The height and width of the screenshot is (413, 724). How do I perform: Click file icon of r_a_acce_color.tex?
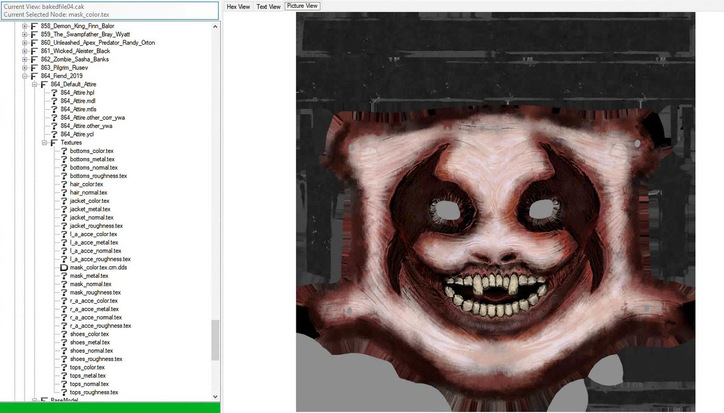point(64,301)
